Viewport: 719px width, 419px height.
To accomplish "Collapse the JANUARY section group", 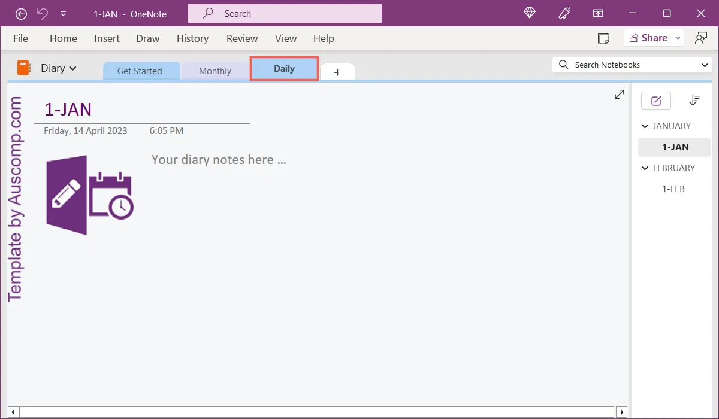I will point(645,126).
